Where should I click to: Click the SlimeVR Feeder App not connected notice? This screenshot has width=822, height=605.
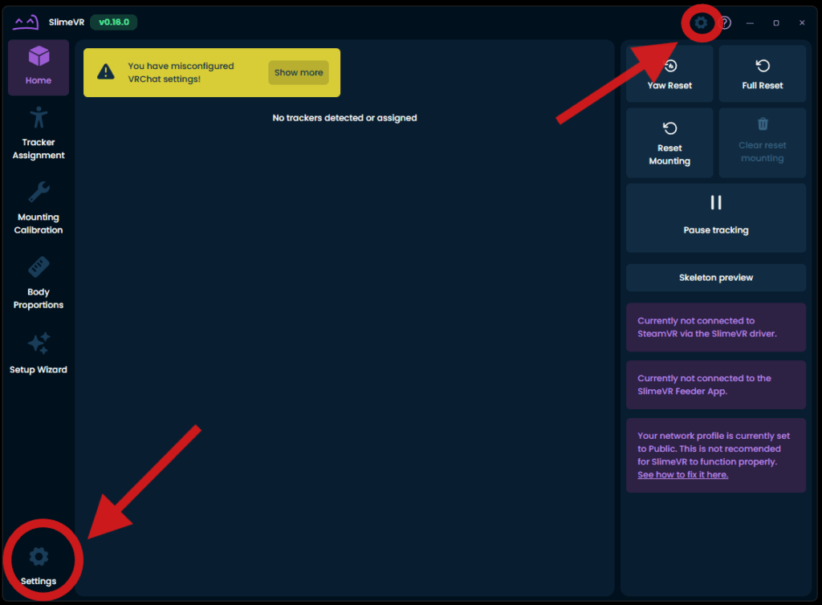click(716, 385)
